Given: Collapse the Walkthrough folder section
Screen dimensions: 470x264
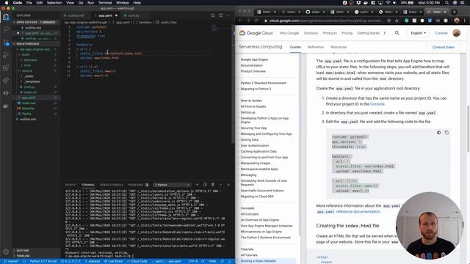Looking at the screenshot, I should click(x=36, y=44).
